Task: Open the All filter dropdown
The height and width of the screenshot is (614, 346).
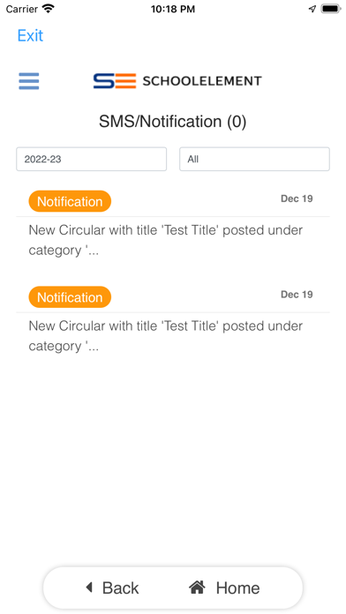Action: tap(255, 159)
